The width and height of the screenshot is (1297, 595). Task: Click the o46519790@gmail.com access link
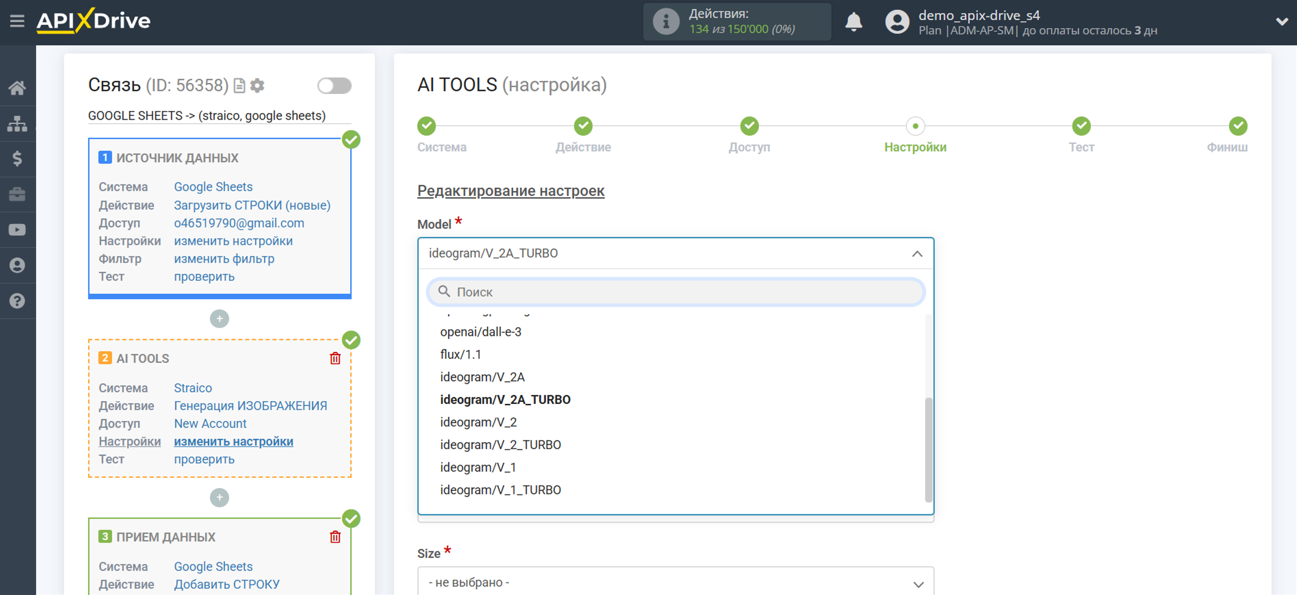239,223
